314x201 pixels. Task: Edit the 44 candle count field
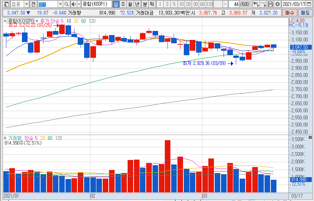(234, 4)
